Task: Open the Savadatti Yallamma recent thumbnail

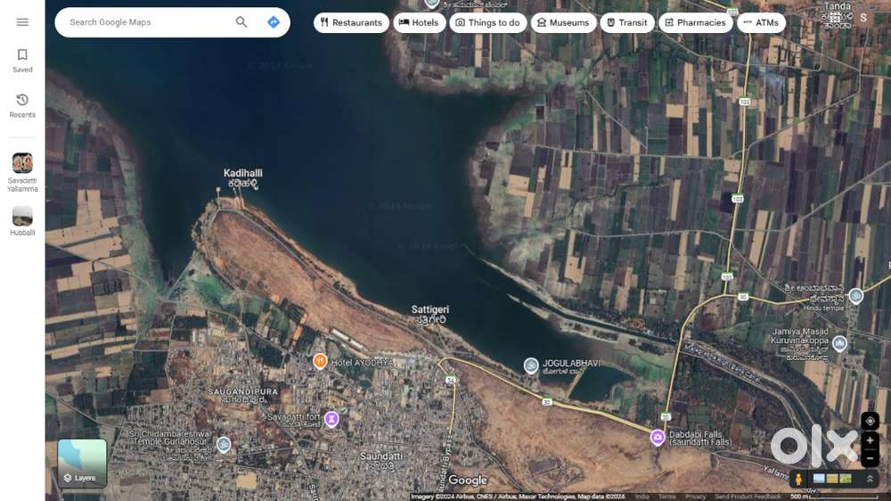Action: tap(22, 169)
